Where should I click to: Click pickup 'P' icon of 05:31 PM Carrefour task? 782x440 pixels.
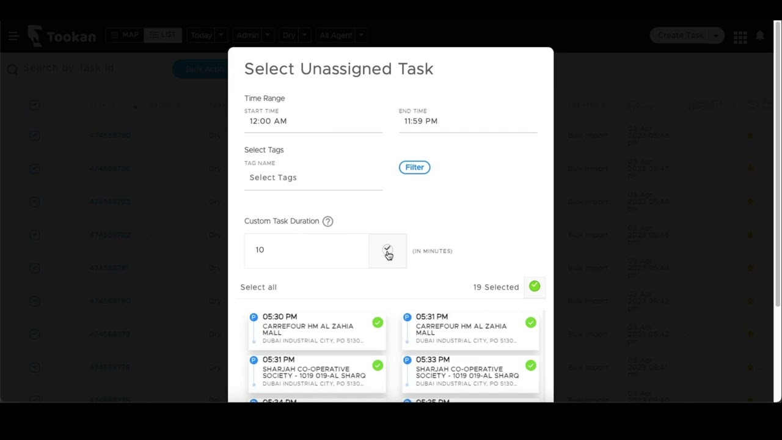407,317
